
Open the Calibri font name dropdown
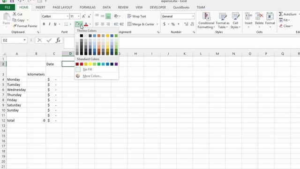67,16
